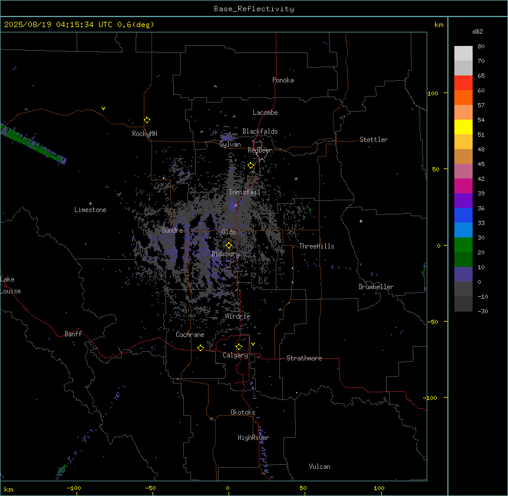
Task: Click the Ponoka label
Action: tap(283, 80)
